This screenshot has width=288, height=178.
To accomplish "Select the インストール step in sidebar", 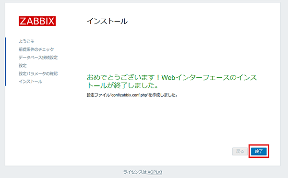I will [31, 82].
